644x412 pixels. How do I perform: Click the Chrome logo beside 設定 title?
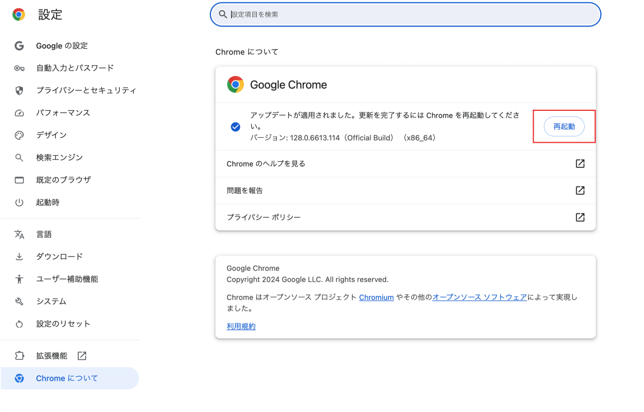(18, 15)
